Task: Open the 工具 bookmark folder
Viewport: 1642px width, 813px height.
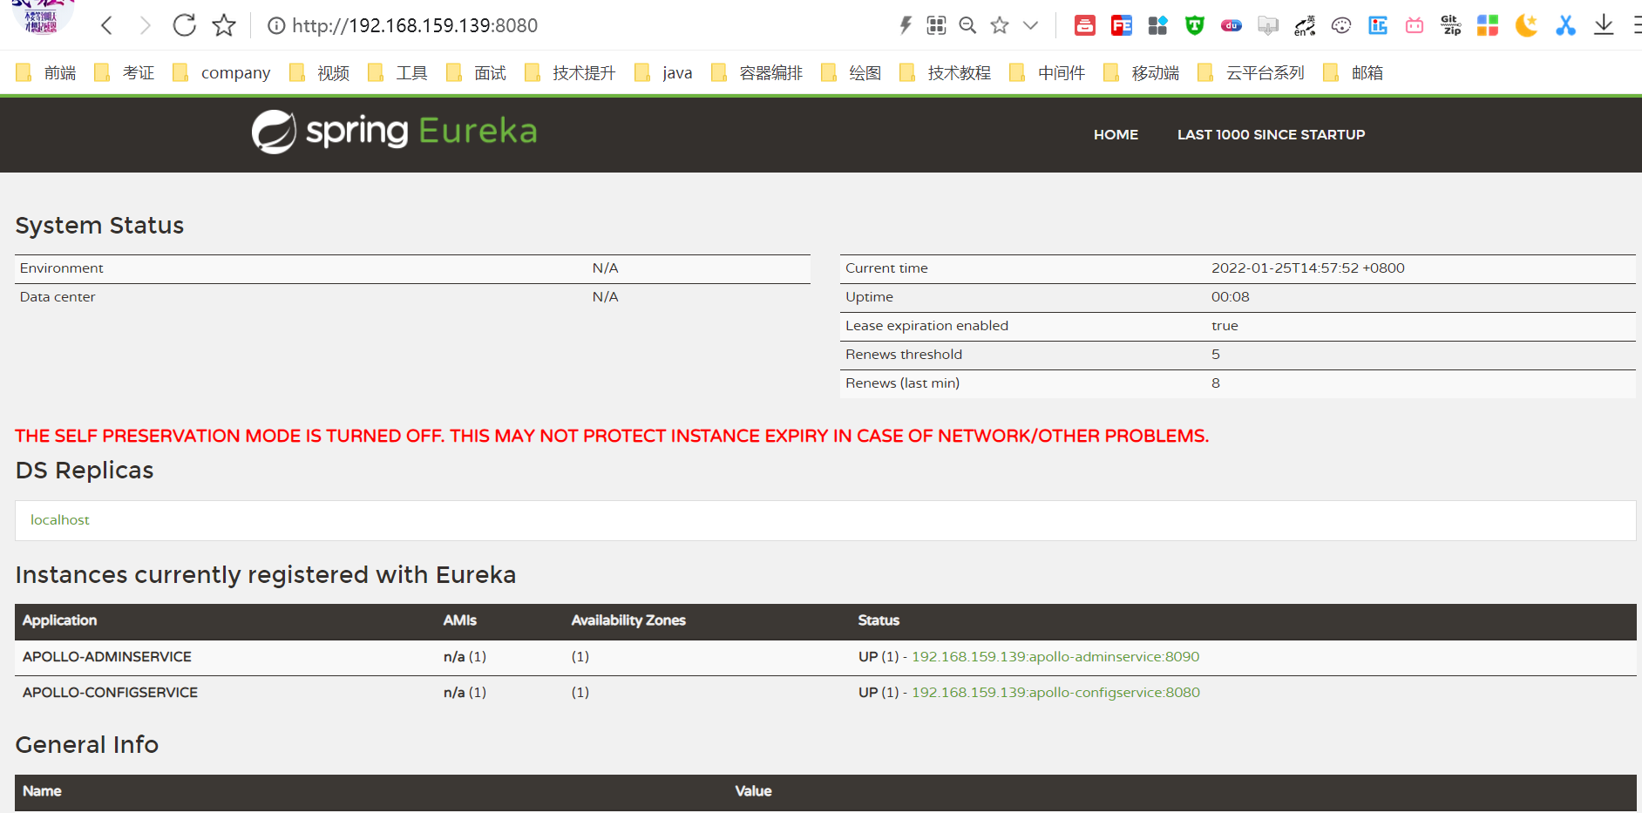Action: [397, 73]
